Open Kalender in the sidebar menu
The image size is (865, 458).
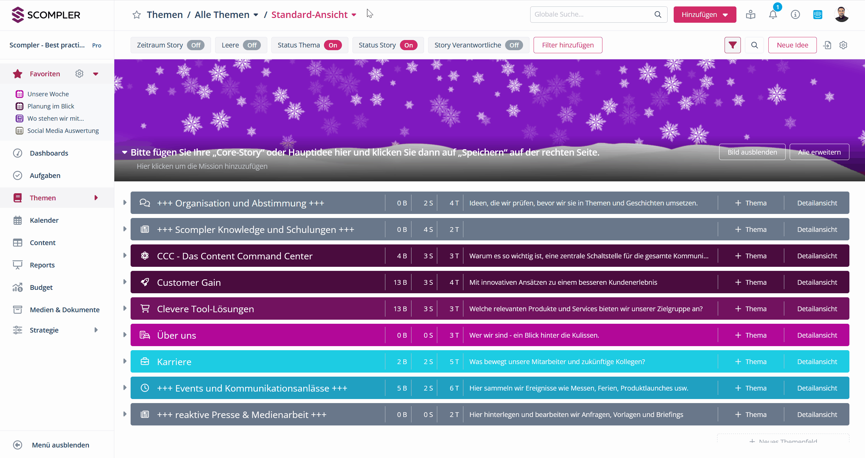pyautogui.click(x=44, y=220)
